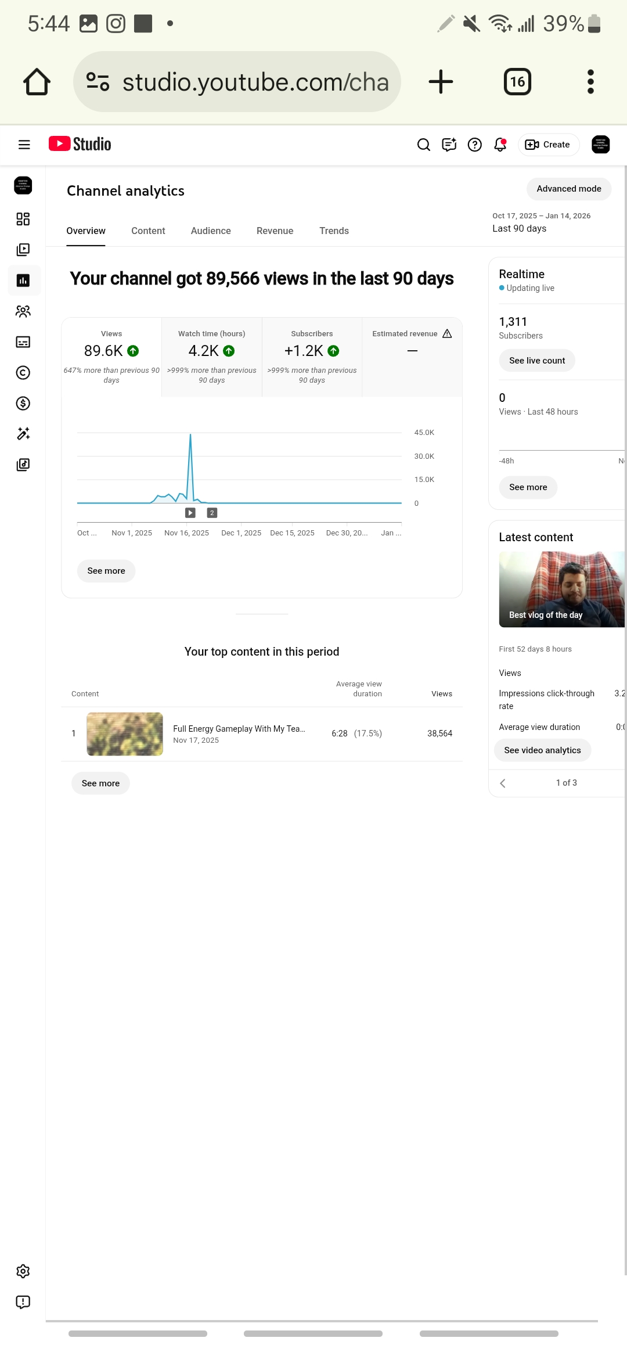Open Copyright icon in sidebar
Viewport: 627px width, 1345px height.
[x=23, y=373]
